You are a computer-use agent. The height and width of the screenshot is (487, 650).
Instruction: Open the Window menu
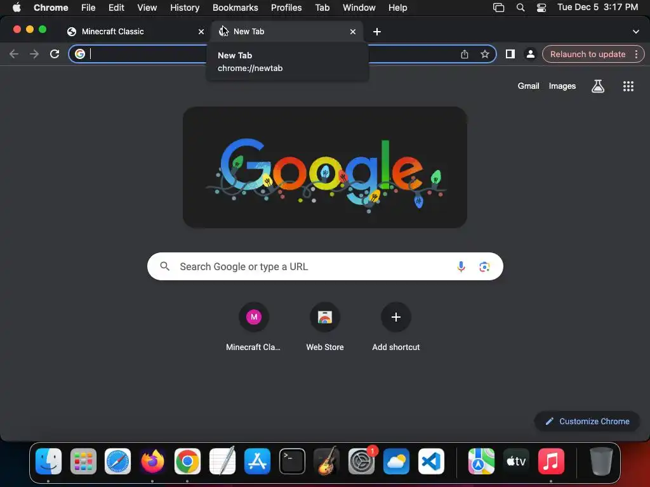[x=359, y=8]
